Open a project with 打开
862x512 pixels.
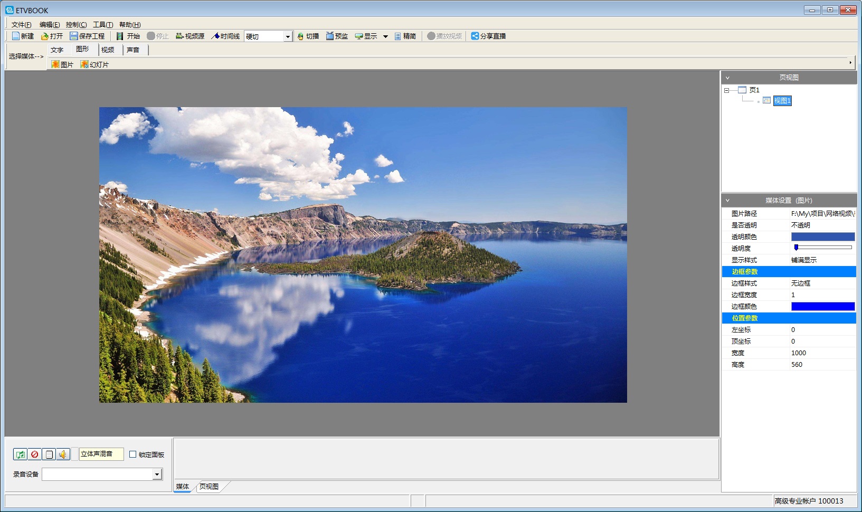point(52,36)
